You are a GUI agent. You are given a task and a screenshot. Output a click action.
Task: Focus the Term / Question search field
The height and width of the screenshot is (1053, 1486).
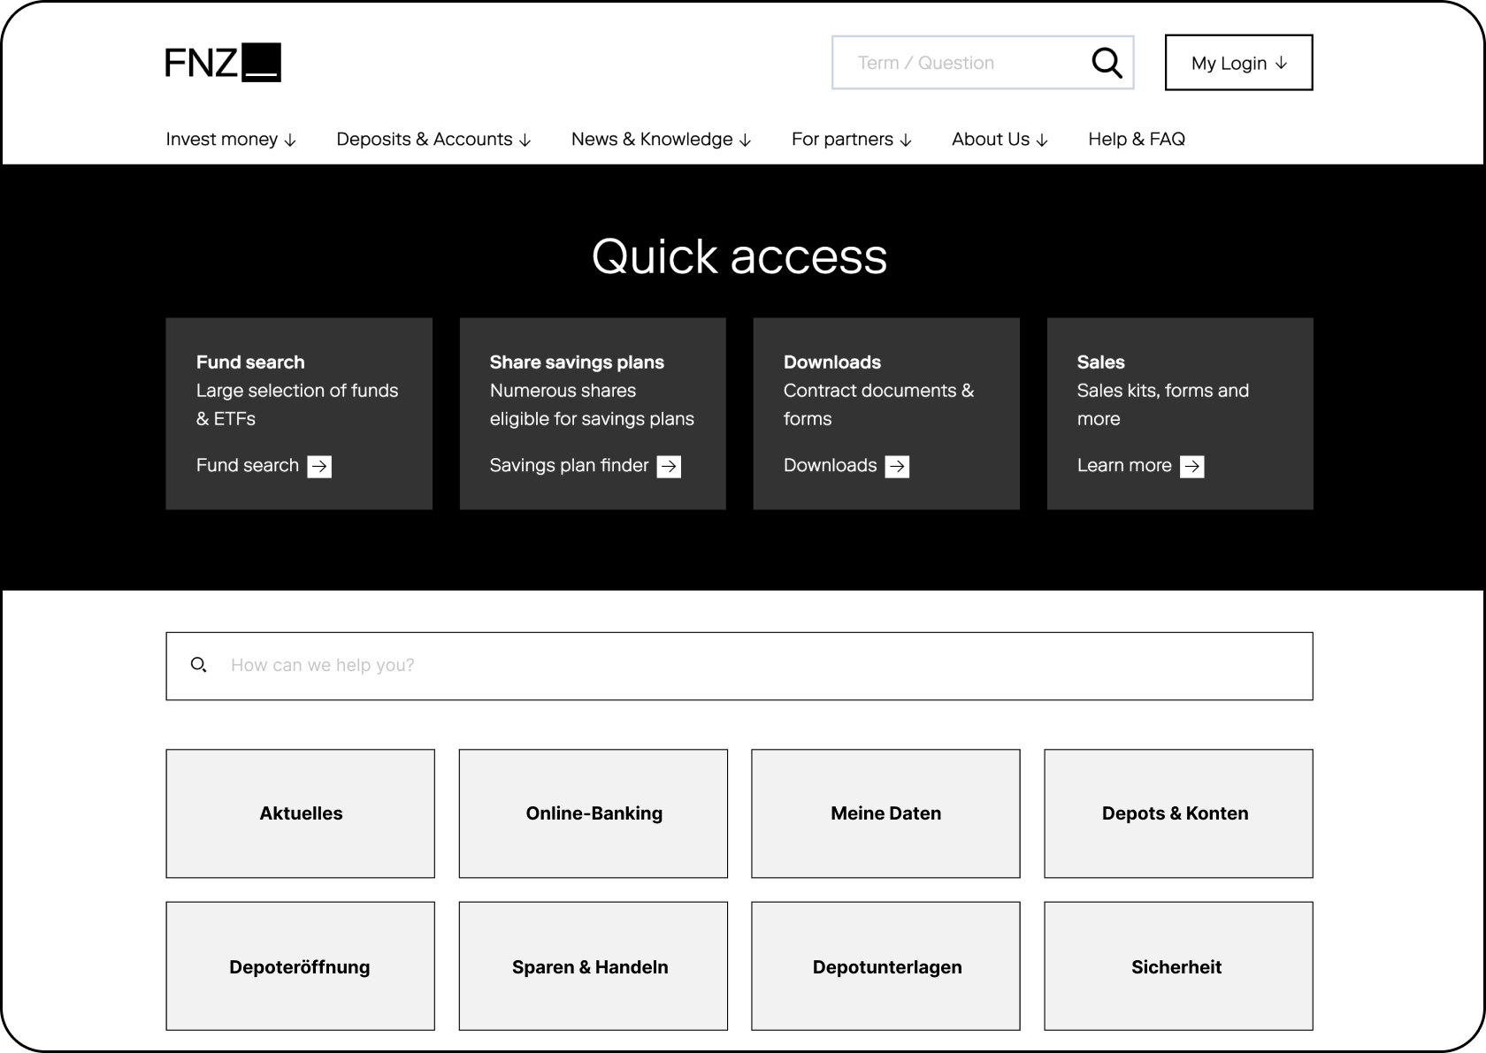pyautogui.click(x=960, y=63)
